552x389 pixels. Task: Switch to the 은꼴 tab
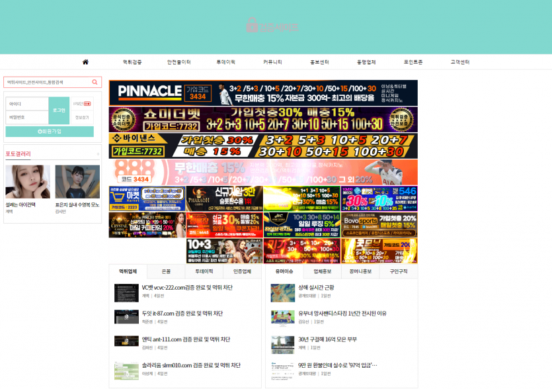click(x=166, y=271)
